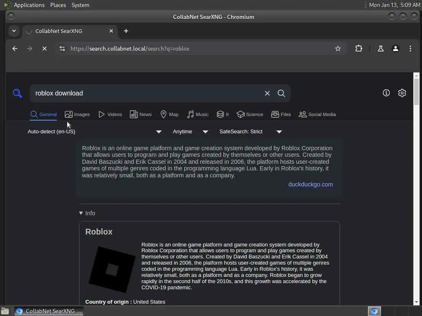The width and height of the screenshot is (422, 316).
Task: Click the browser forward arrow
Action: [30, 49]
